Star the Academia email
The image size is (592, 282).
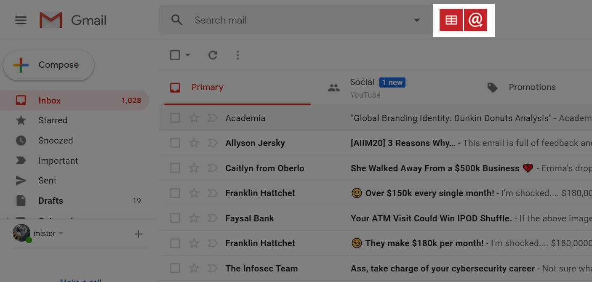pos(194,118)
